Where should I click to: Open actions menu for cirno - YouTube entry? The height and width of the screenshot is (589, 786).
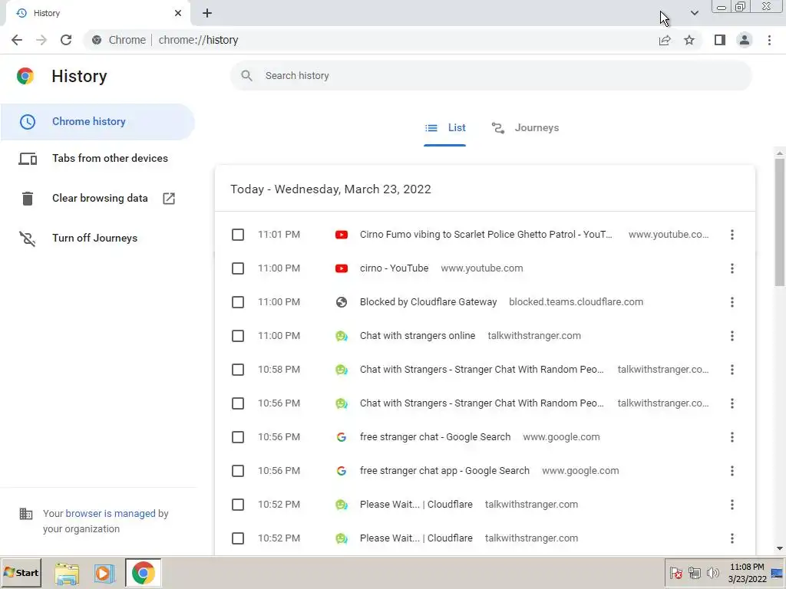pos(732,268)
